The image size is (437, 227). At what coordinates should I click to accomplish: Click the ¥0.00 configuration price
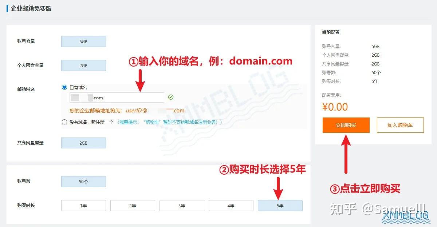pyautogui.click(x=335, y=107)
